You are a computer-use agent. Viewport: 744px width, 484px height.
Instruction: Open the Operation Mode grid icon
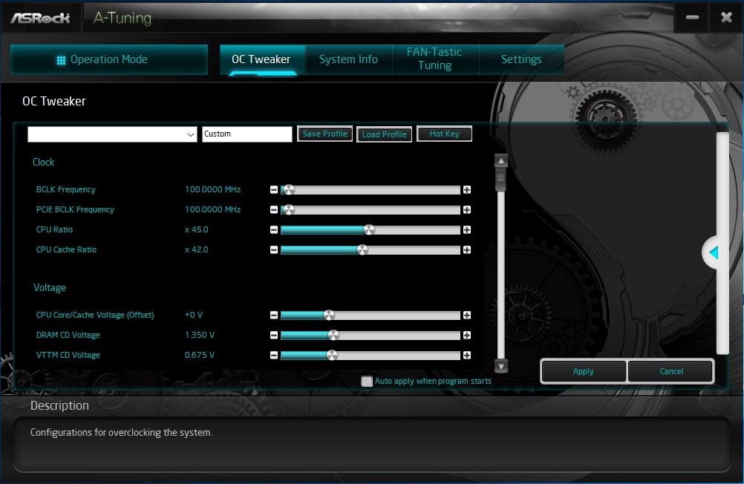pyautogui.click(x=61, y=60)
